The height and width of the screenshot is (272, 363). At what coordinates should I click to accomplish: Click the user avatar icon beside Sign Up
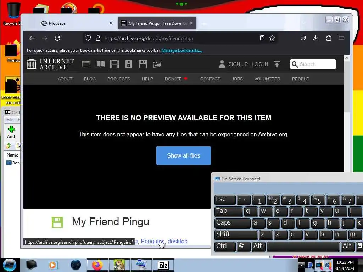point(222,64)
